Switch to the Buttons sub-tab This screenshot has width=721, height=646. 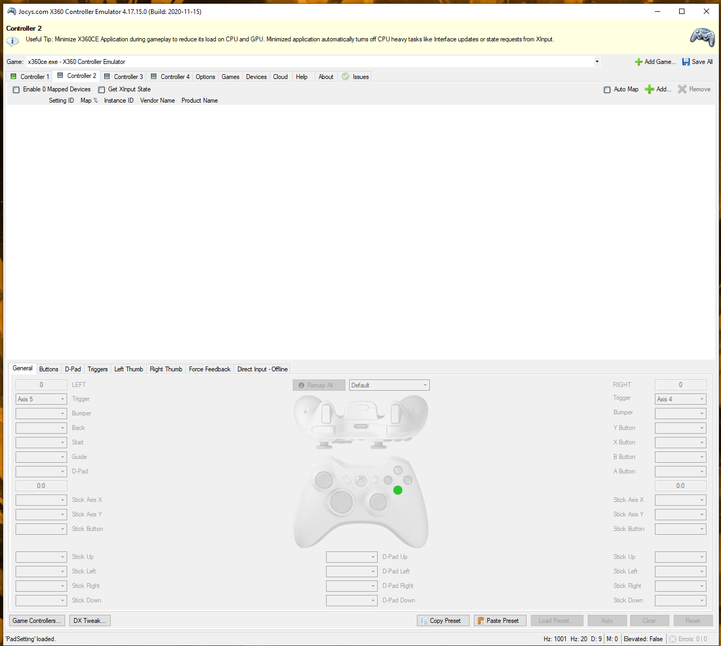click(49, 369)
